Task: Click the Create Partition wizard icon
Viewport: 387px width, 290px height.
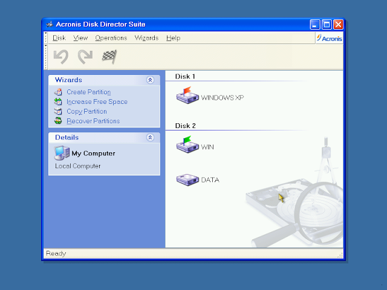Action: [58, 92]
